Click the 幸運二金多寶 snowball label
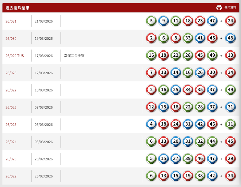241x187 pixels. coord(74,56)
